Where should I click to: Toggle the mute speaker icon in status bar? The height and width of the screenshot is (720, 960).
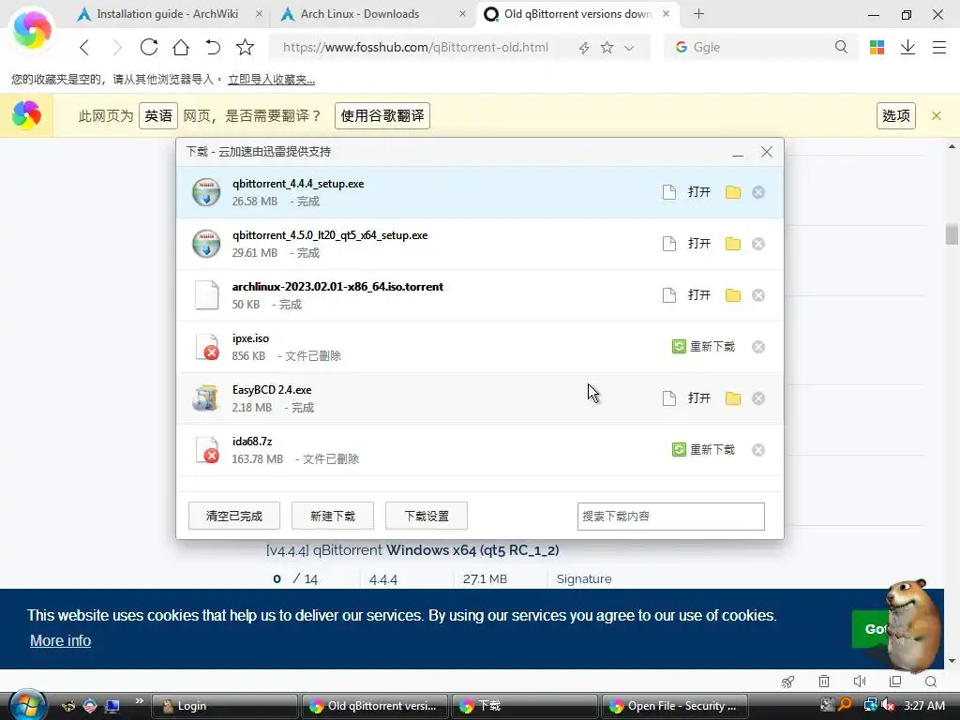[860, 682]
